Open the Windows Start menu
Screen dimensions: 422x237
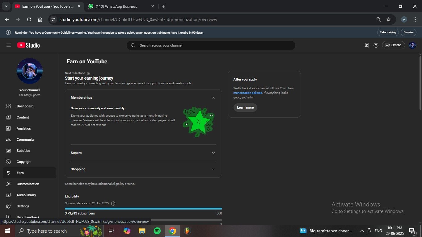click(x=7, y=231)
